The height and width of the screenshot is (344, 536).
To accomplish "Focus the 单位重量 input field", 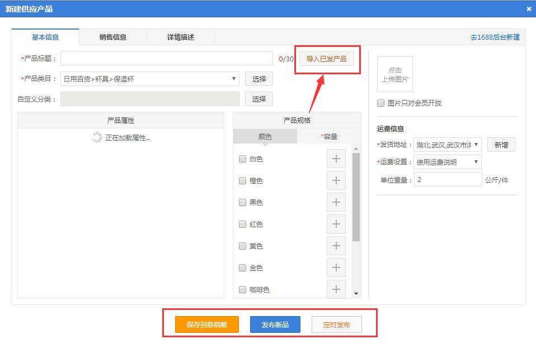I will [448, 179].
